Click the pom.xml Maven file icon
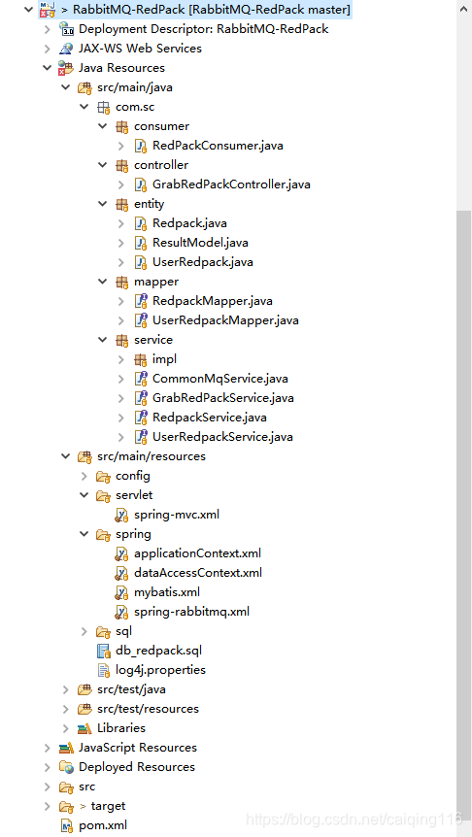The height and width of the screenshot is (837, 472). click(67, 825)
